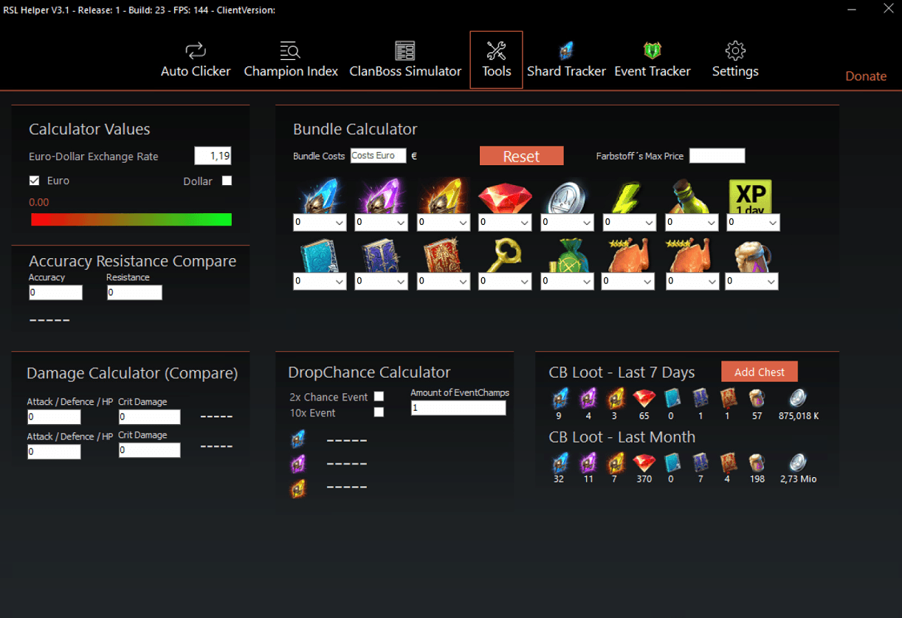Click the silver coin icon in Bundle Calculator
The width and height of the screenshot is (902, 618).
pos(567,197)
